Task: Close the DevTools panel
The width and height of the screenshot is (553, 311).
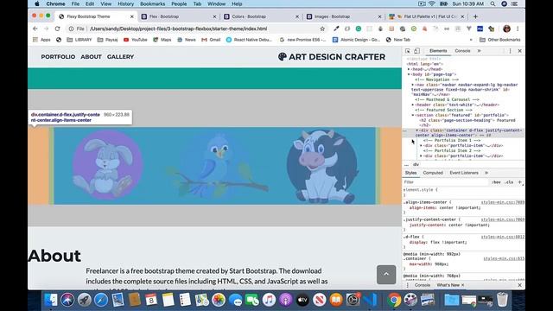Action: (x=519, y=51)
